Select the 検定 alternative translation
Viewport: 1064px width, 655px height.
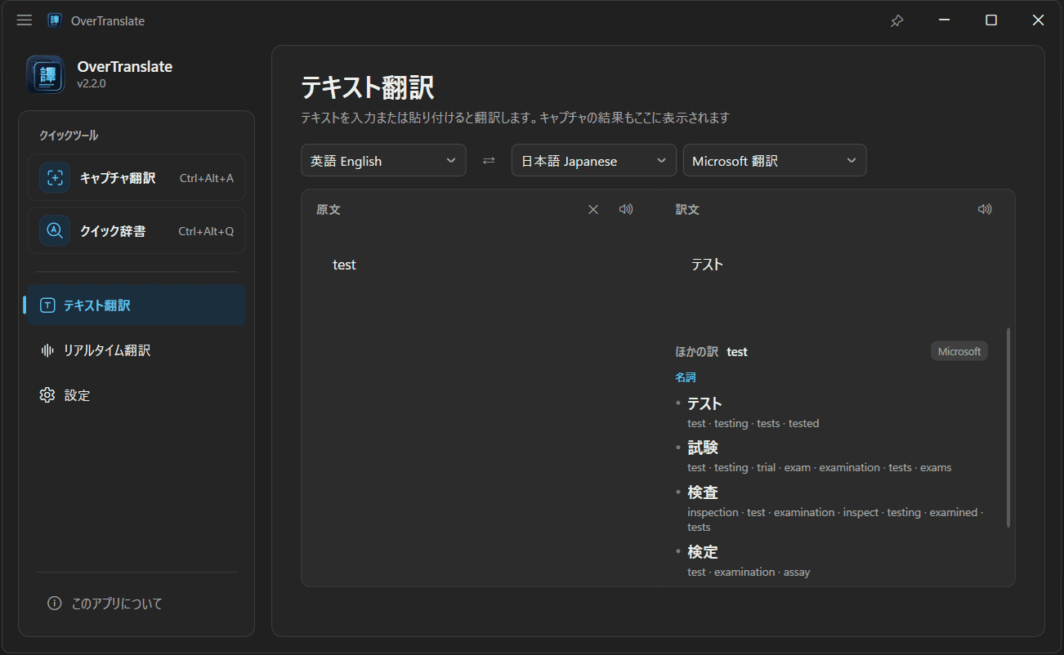(x=703, y=552)
